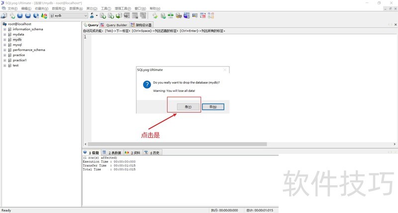Open a new query editor from toolbar

[12, 16]
